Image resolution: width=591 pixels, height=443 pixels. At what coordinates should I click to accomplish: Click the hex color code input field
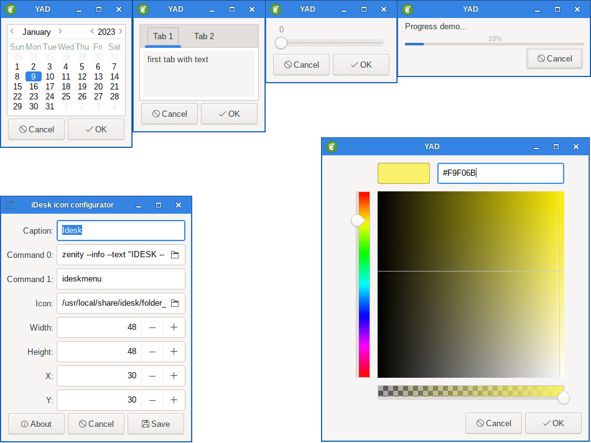pos(501,173)
